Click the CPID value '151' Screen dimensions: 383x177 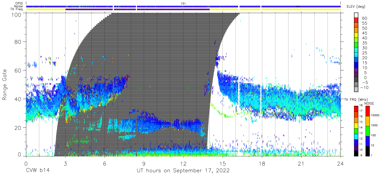(183, 3)
